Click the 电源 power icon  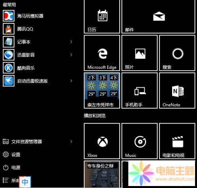(6, 167)
